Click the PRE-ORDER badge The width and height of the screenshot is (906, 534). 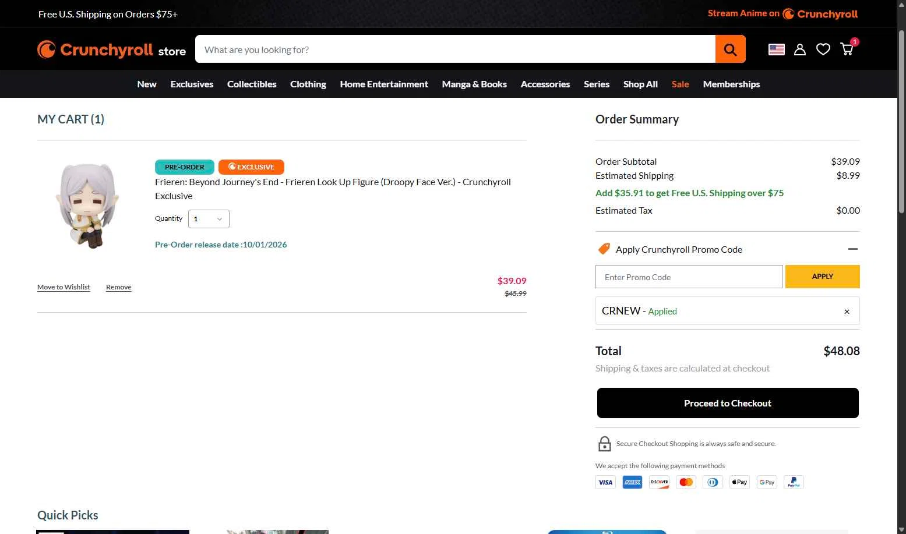185,167
